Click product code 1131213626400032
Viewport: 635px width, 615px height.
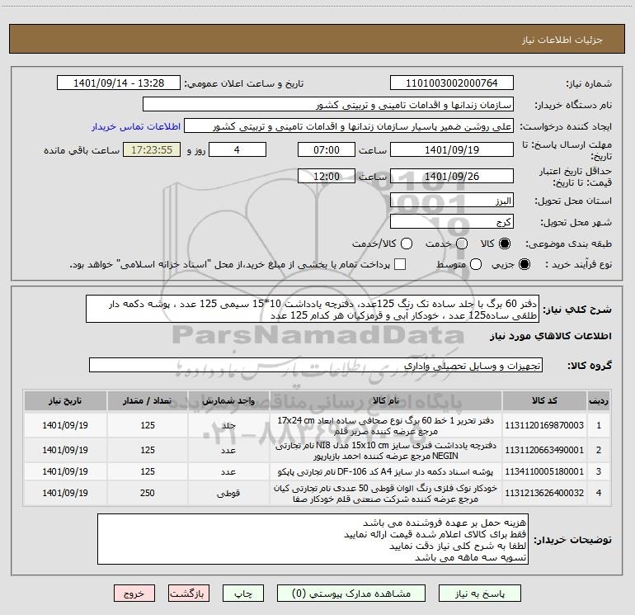coord(544,493)
